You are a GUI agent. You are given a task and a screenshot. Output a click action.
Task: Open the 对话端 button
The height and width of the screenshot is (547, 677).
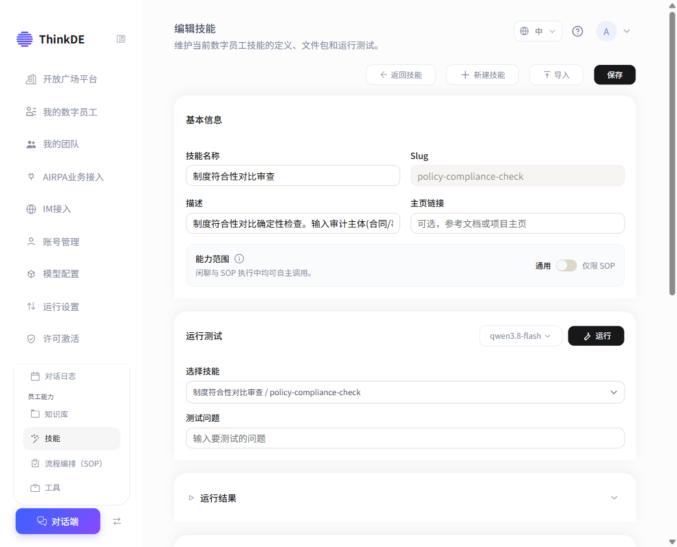coord(58,521)
